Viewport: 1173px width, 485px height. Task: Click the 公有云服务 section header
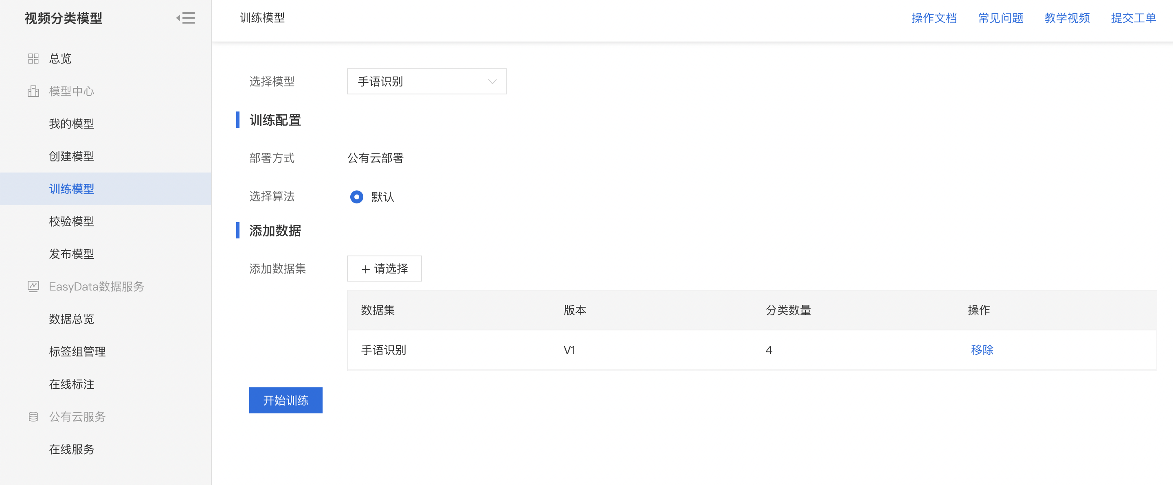tap(77, 417)
